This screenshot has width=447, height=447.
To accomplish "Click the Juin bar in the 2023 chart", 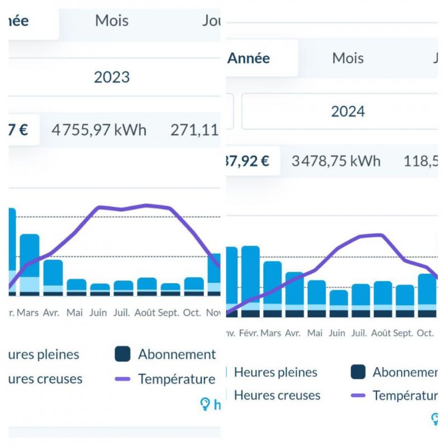I will point(100,289).
